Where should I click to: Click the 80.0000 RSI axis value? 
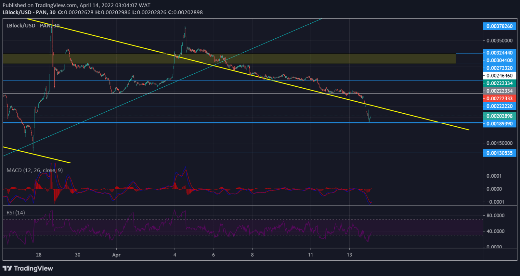tap(495, 215)
